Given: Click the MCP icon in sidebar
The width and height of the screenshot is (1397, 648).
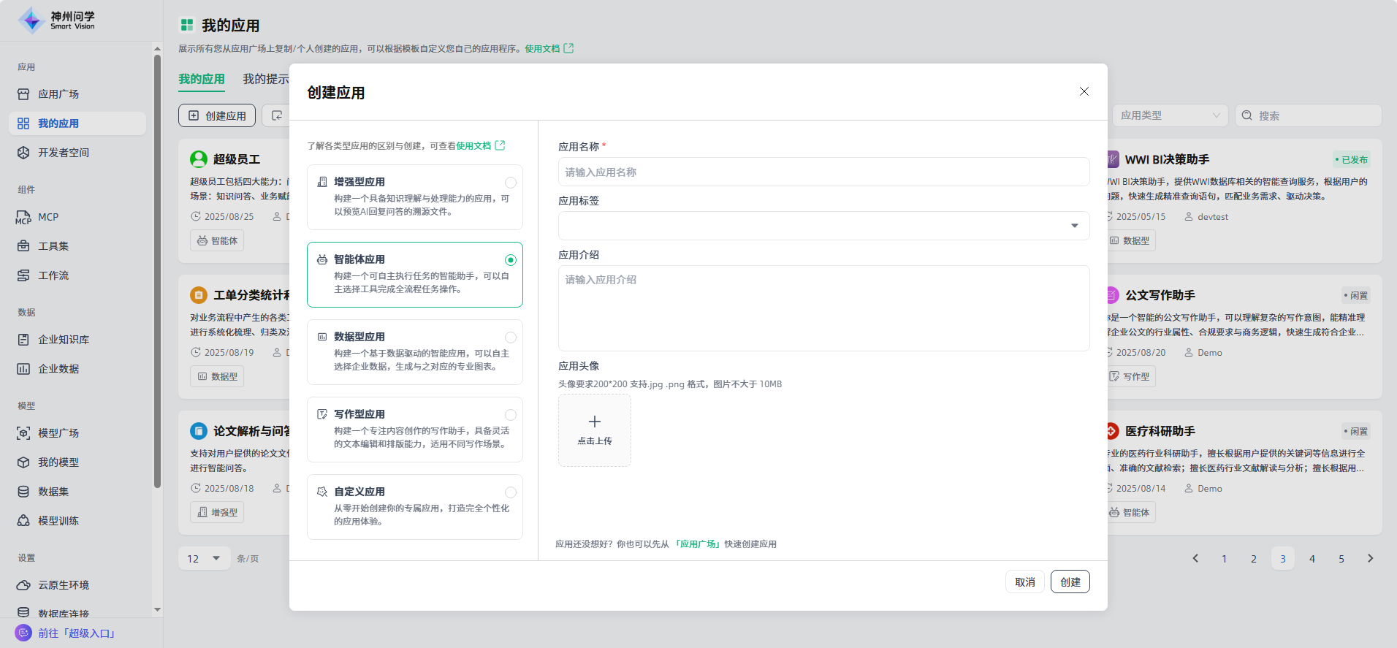Looking at the screenshot, I should (x=23, y=217).
